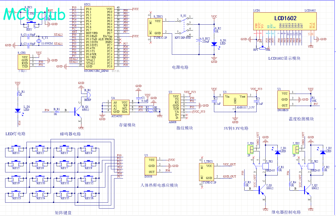
Task: Click the KEY16 push button symbol
Action: click(x=89, y=195)
